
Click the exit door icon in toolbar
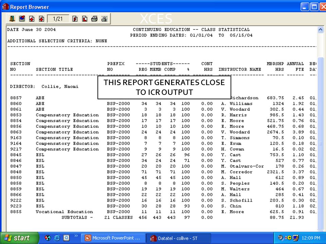12,19
